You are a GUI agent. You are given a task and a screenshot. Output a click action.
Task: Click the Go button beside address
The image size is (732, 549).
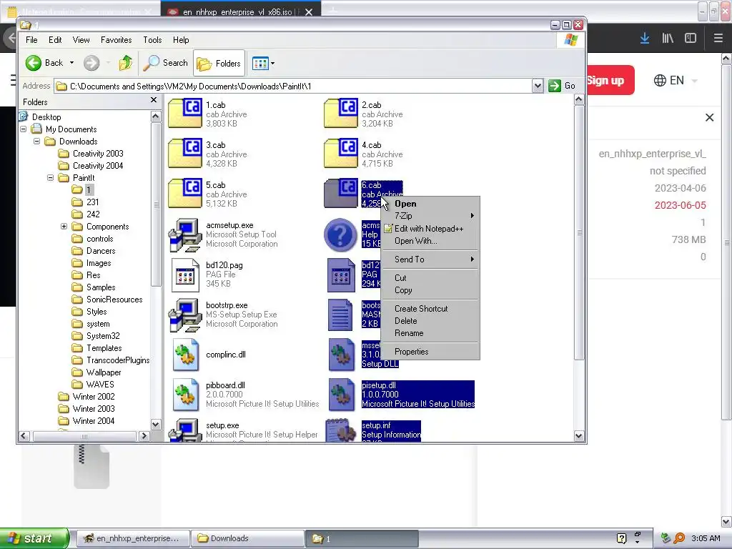(562, 86)
